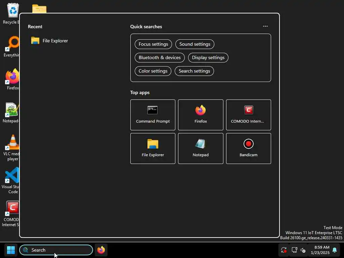Open the Quick searches more options menu
Screen dimensions: 344x258
point(265,26)
